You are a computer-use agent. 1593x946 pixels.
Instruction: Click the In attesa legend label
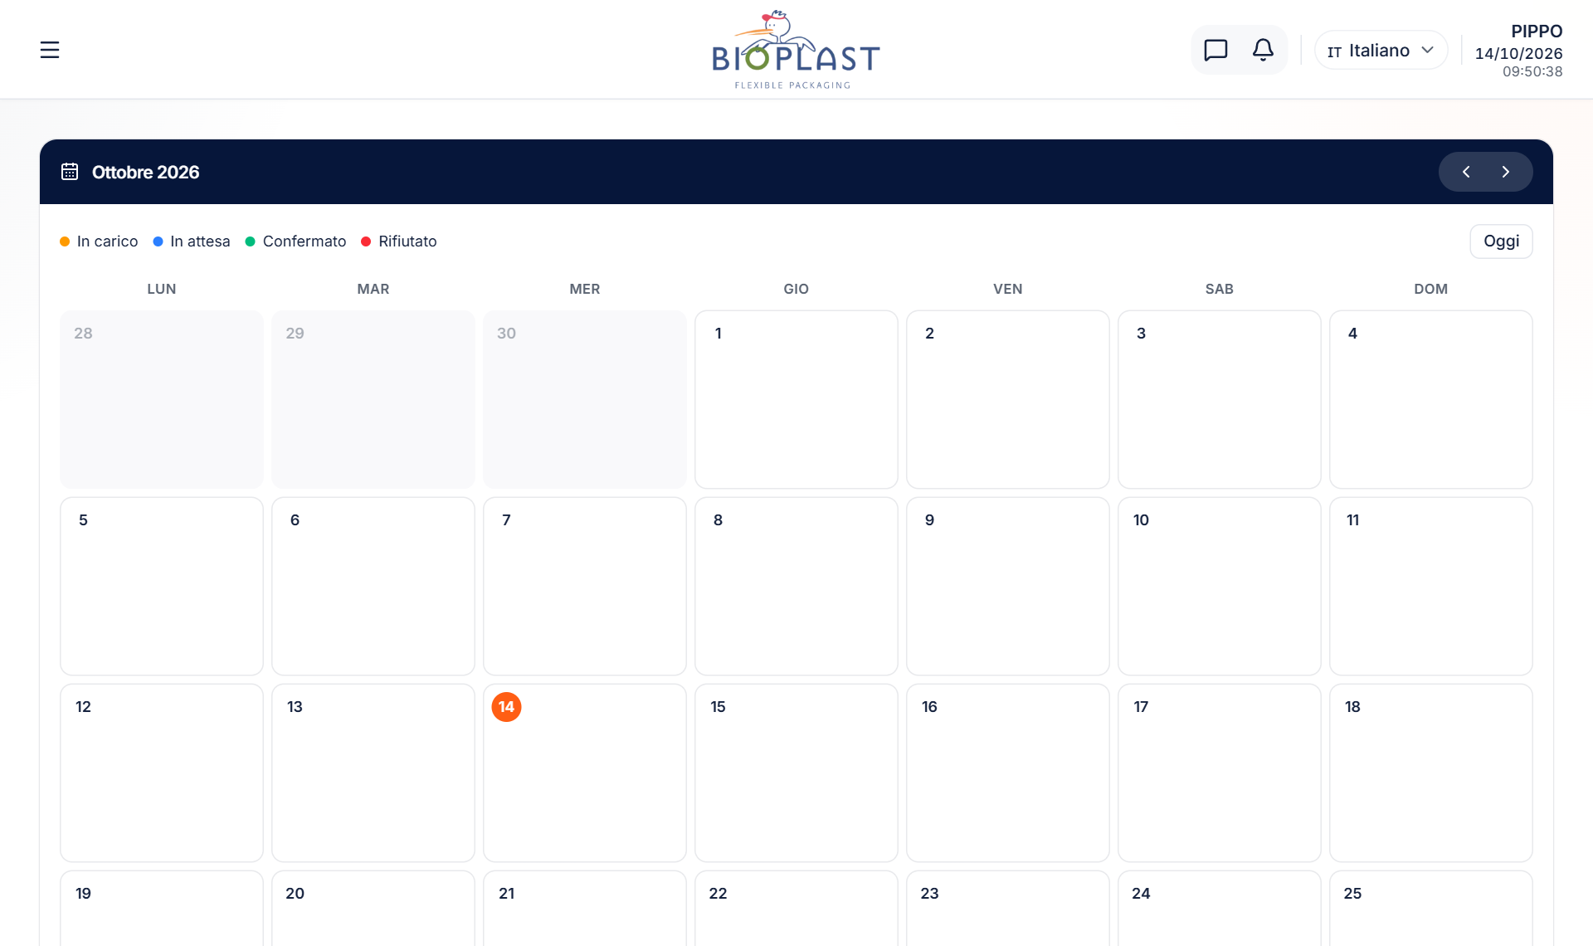coord(200,241)
